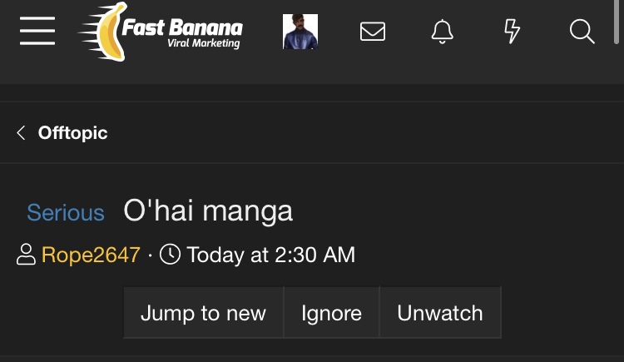Click the person icon beside Rope2647
Image resolution: width=624 pixels, height=362 pixels.
click(x=26, y=255)
